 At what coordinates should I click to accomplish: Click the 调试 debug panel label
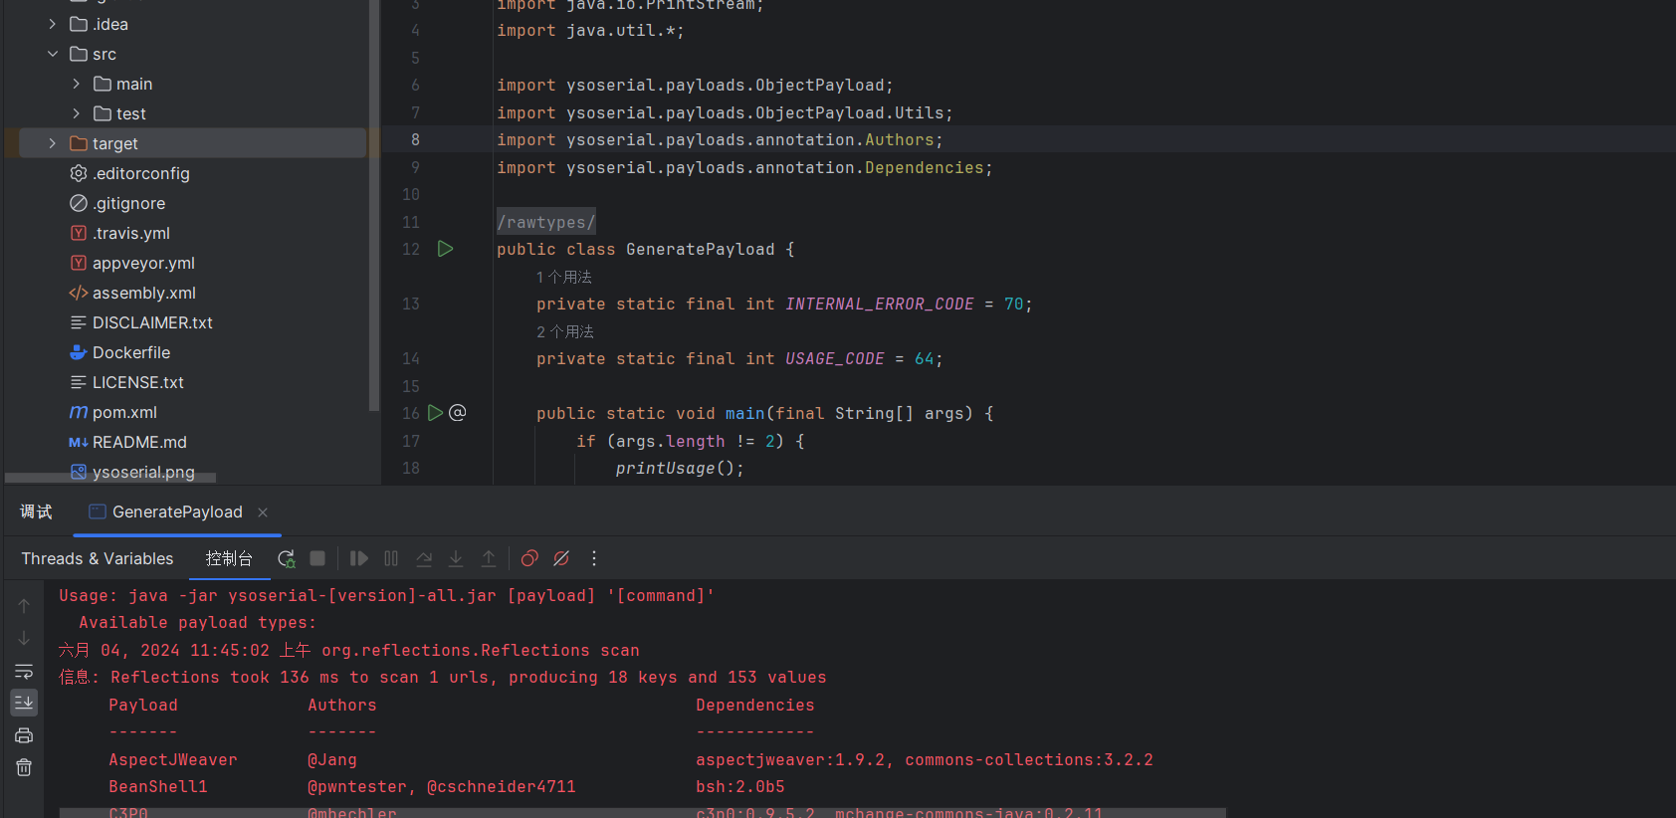[x=36, y=511]
